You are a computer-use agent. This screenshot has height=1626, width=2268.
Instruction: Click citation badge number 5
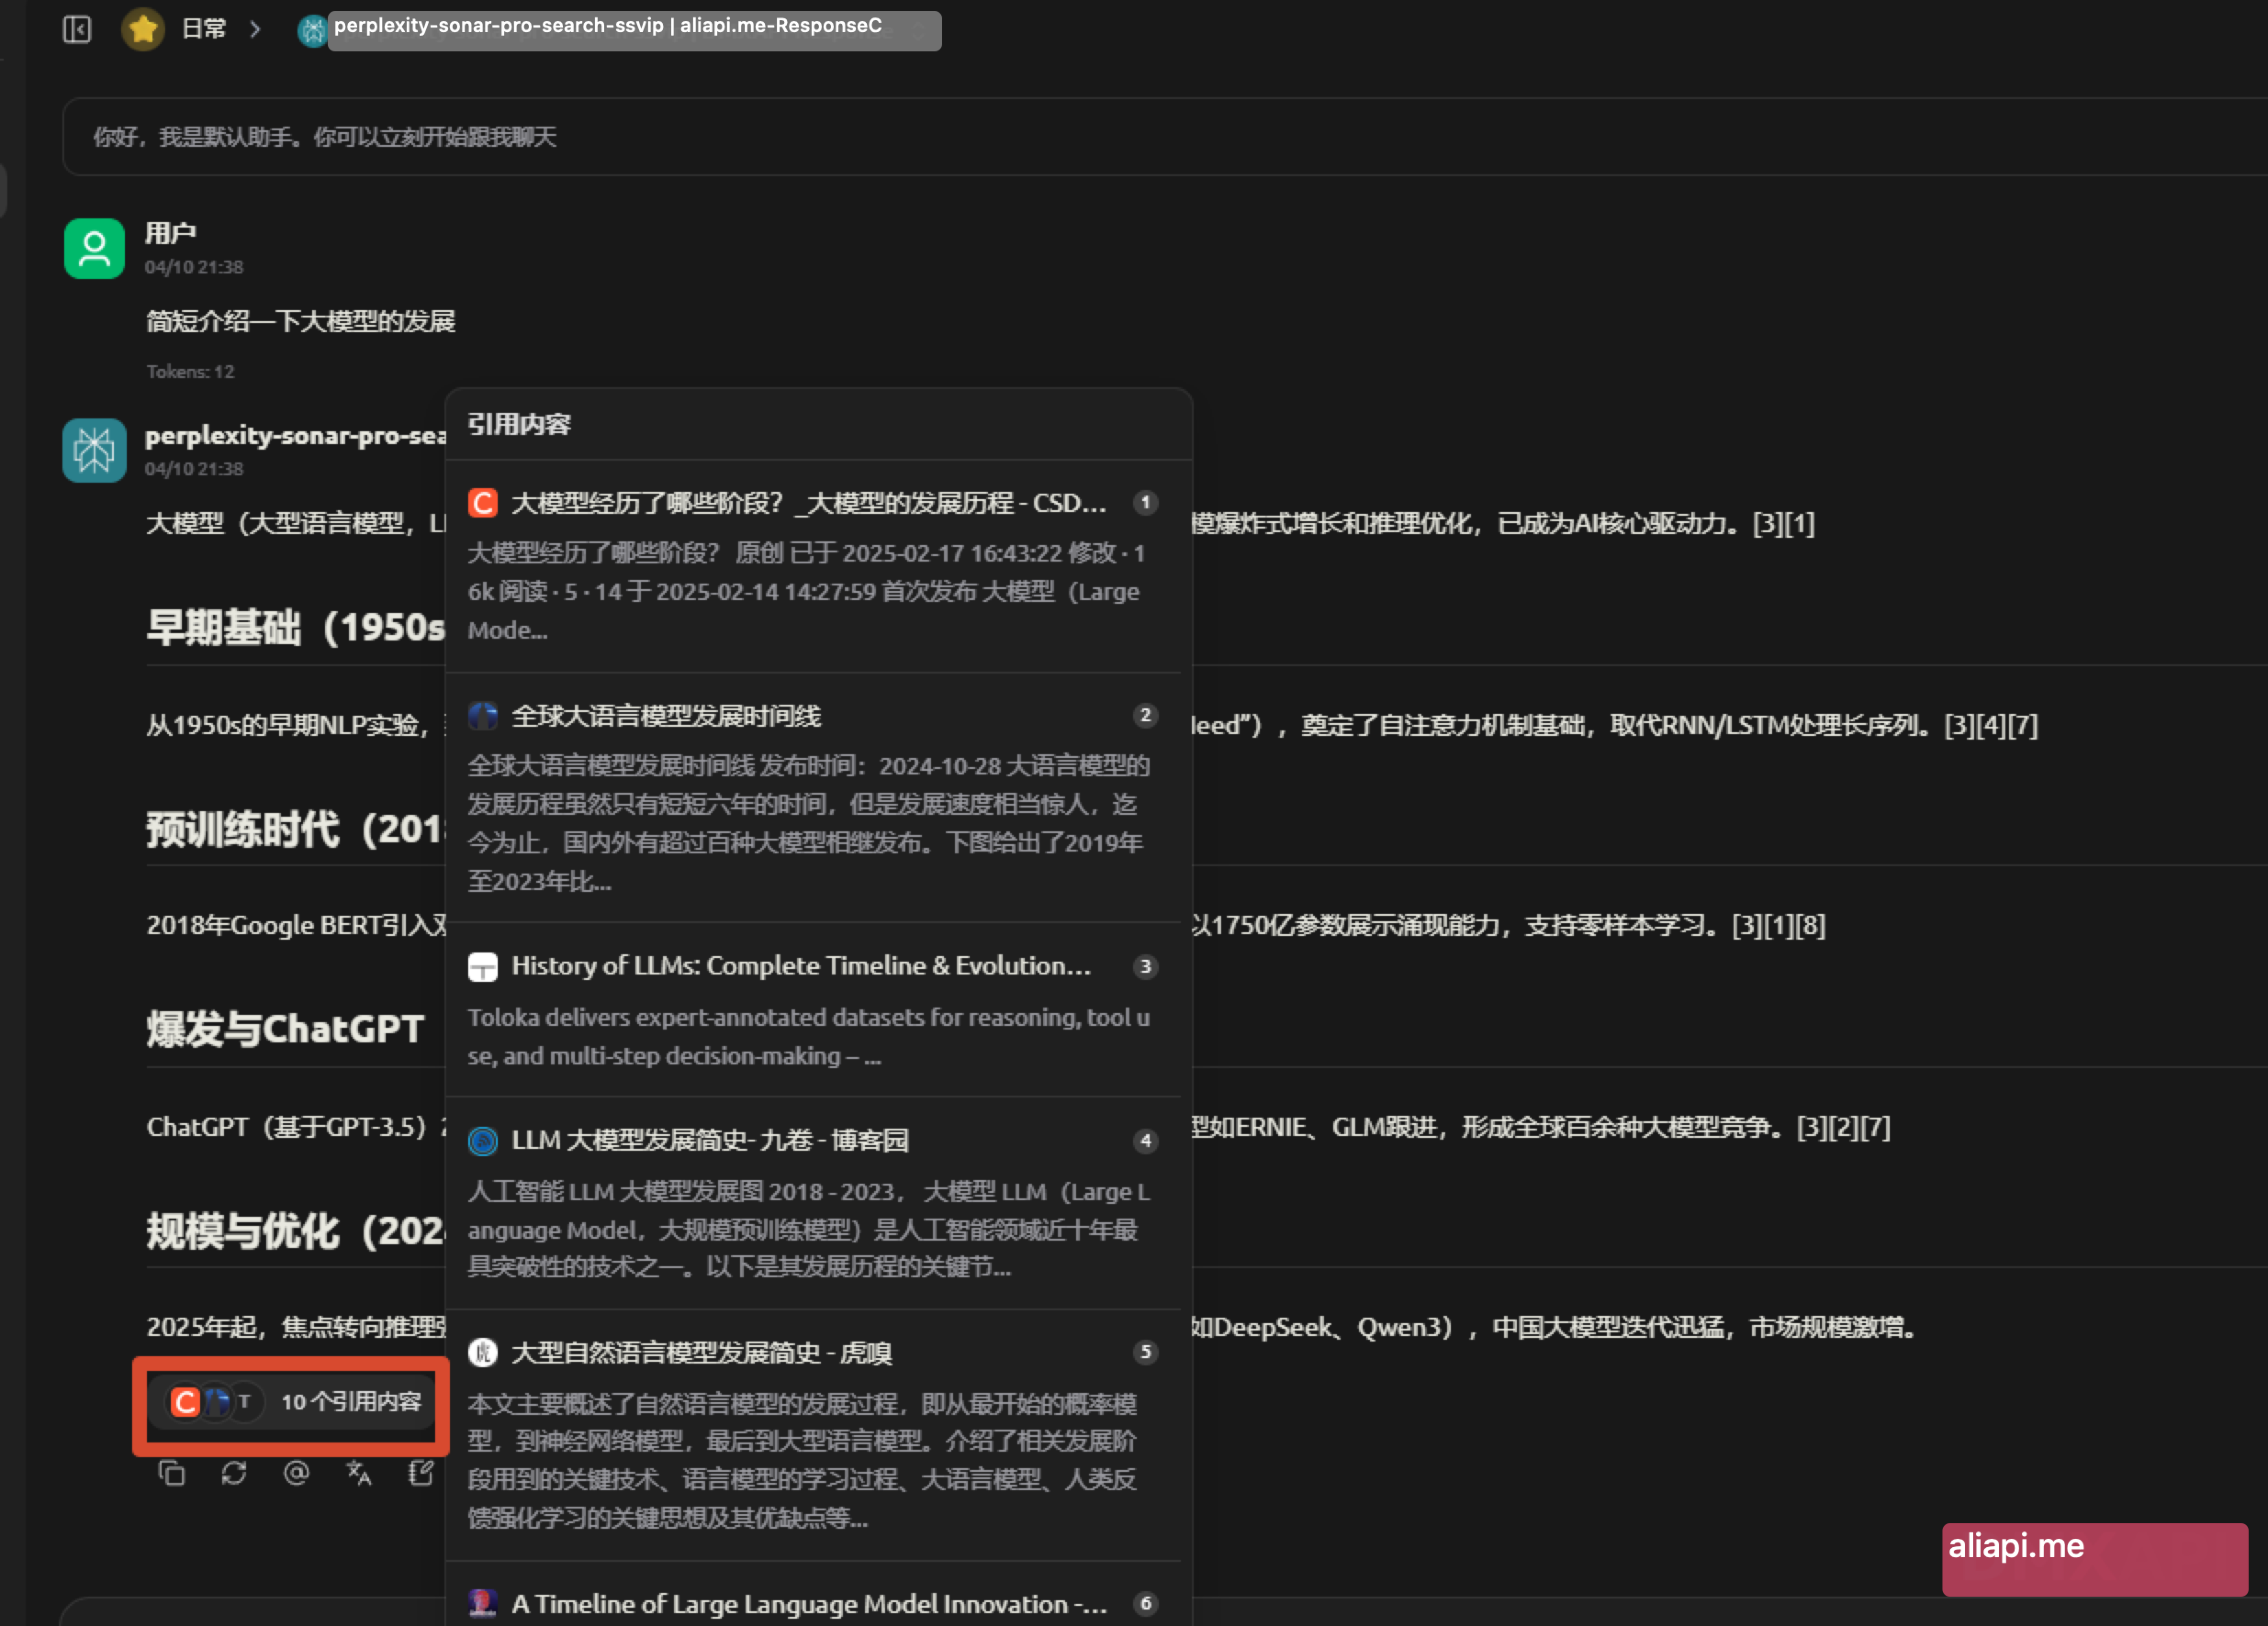1146,1352
